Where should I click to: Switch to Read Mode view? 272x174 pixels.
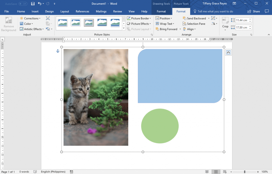[x=207, y=171]
